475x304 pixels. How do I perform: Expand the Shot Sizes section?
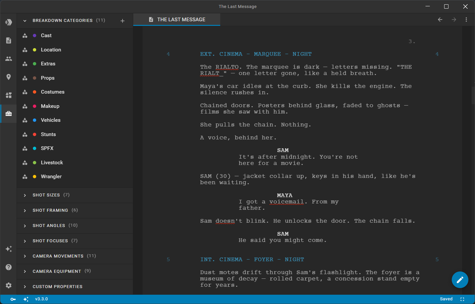coord(25,195)
